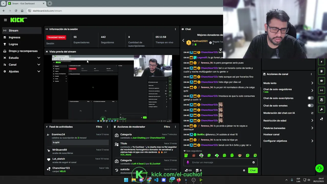Screen dimensions: 327x184
Task: Open Windows Start menu on taskbar
Action: pyautogui.click(x=126, y=180)
